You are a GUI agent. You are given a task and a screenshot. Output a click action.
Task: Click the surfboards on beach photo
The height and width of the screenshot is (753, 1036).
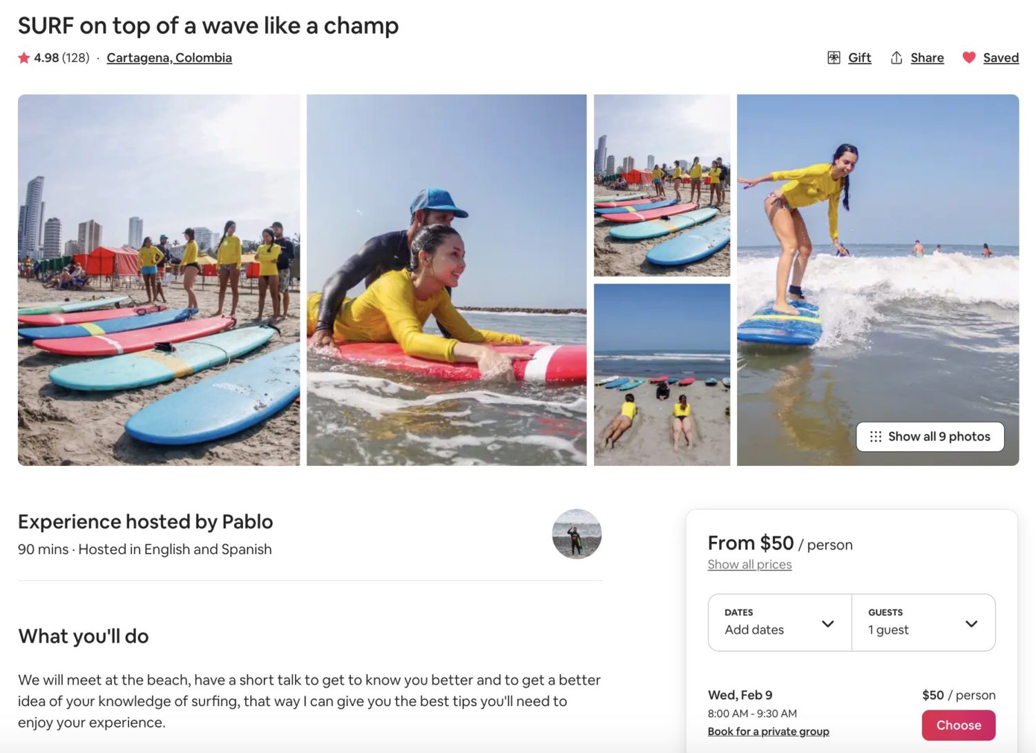159,279
